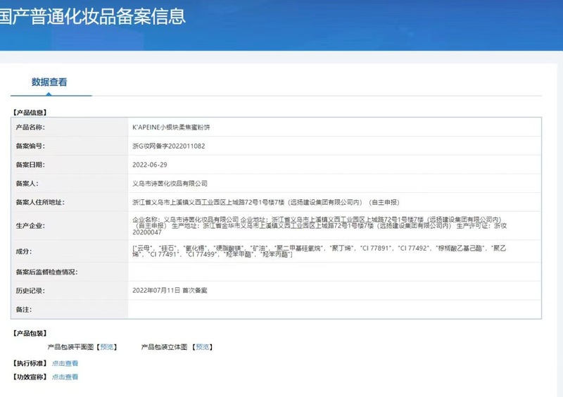Select the 生产企业 details text
The image size is (563, 397).
point(320,226)
